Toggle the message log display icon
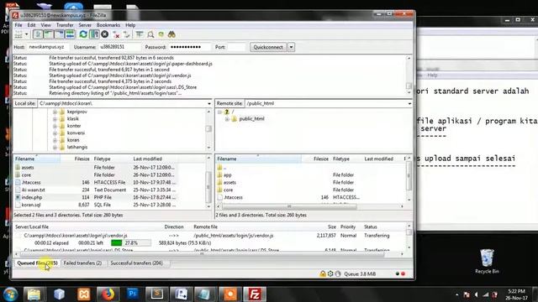Screen dimensions: 538x302 tap(38, 34)
